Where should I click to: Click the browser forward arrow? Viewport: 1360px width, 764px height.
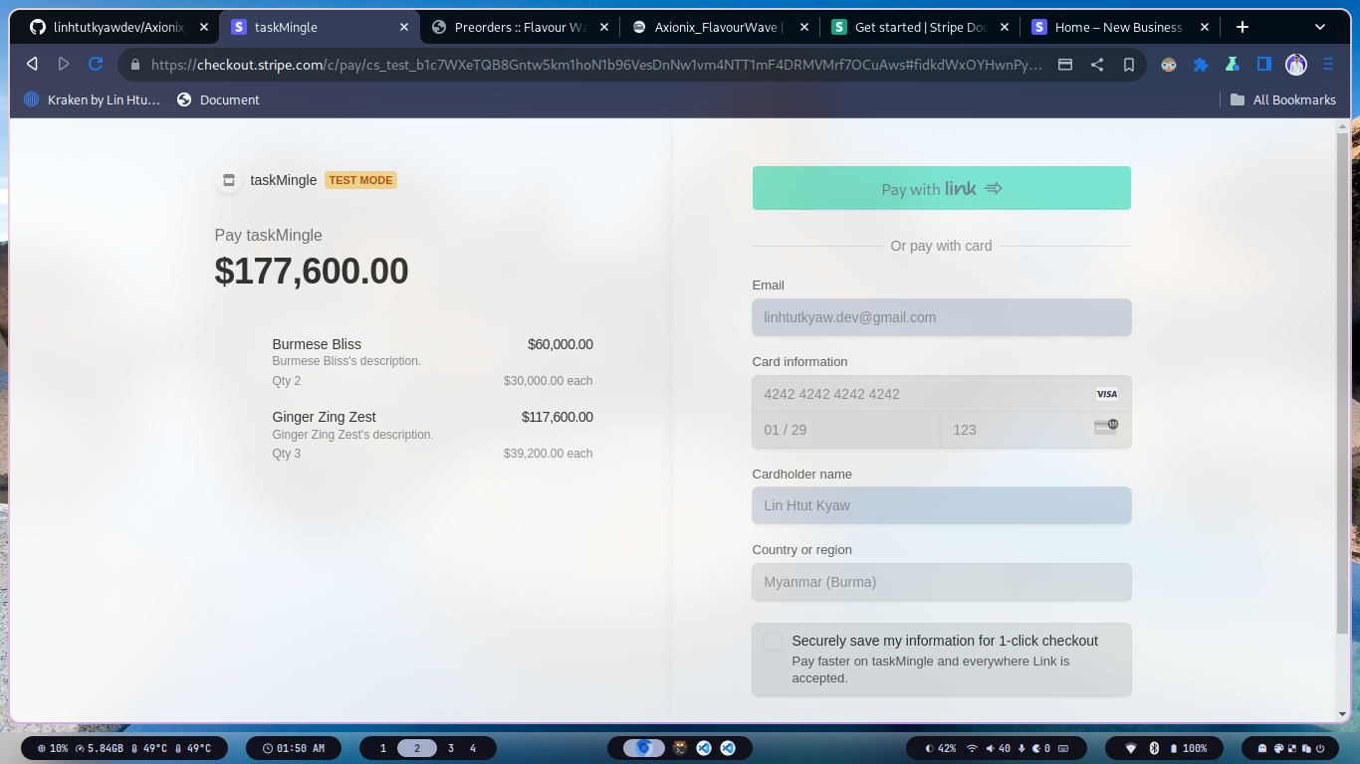pos(64,64)
